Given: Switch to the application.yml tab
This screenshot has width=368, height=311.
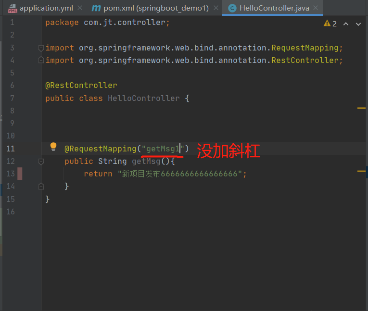Looking at the screenshot, I should click(x=46, y=8).
